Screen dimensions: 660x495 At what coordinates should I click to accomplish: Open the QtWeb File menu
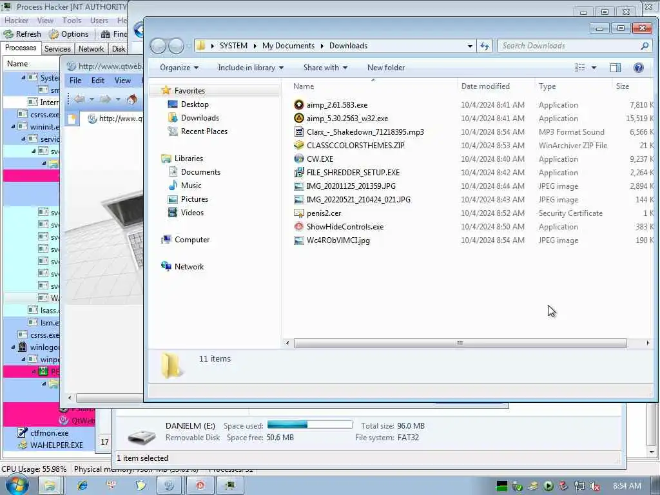pos(75,81)
